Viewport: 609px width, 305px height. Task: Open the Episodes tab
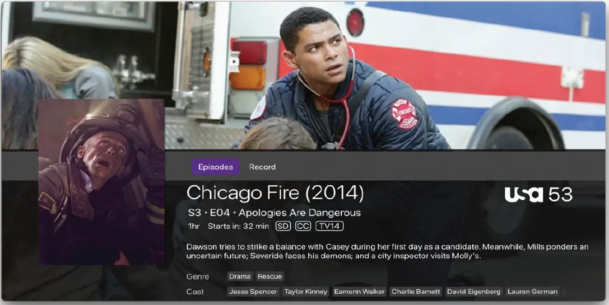pyautogui.click(x=215, y=167)
